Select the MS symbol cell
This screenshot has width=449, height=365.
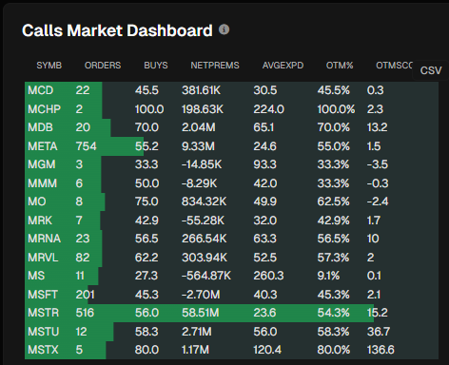pyautogui.click(x=36, y=276)
